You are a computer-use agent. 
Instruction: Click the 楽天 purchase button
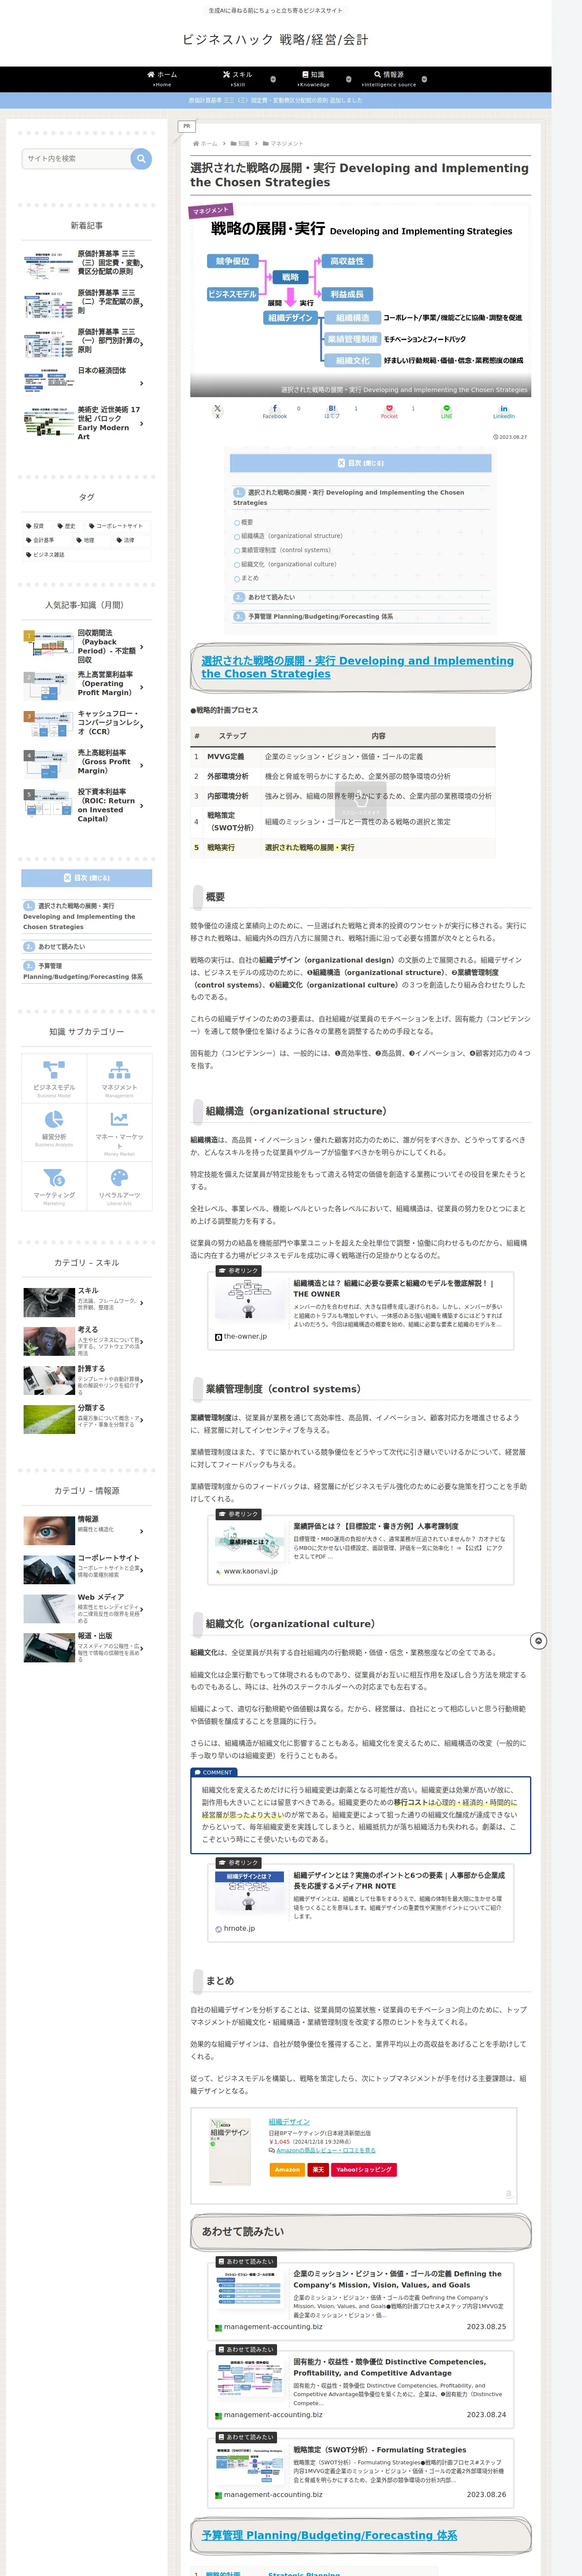(318, 2169)
